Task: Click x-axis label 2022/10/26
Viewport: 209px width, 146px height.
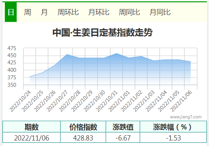Action: (x=45, y=101)
